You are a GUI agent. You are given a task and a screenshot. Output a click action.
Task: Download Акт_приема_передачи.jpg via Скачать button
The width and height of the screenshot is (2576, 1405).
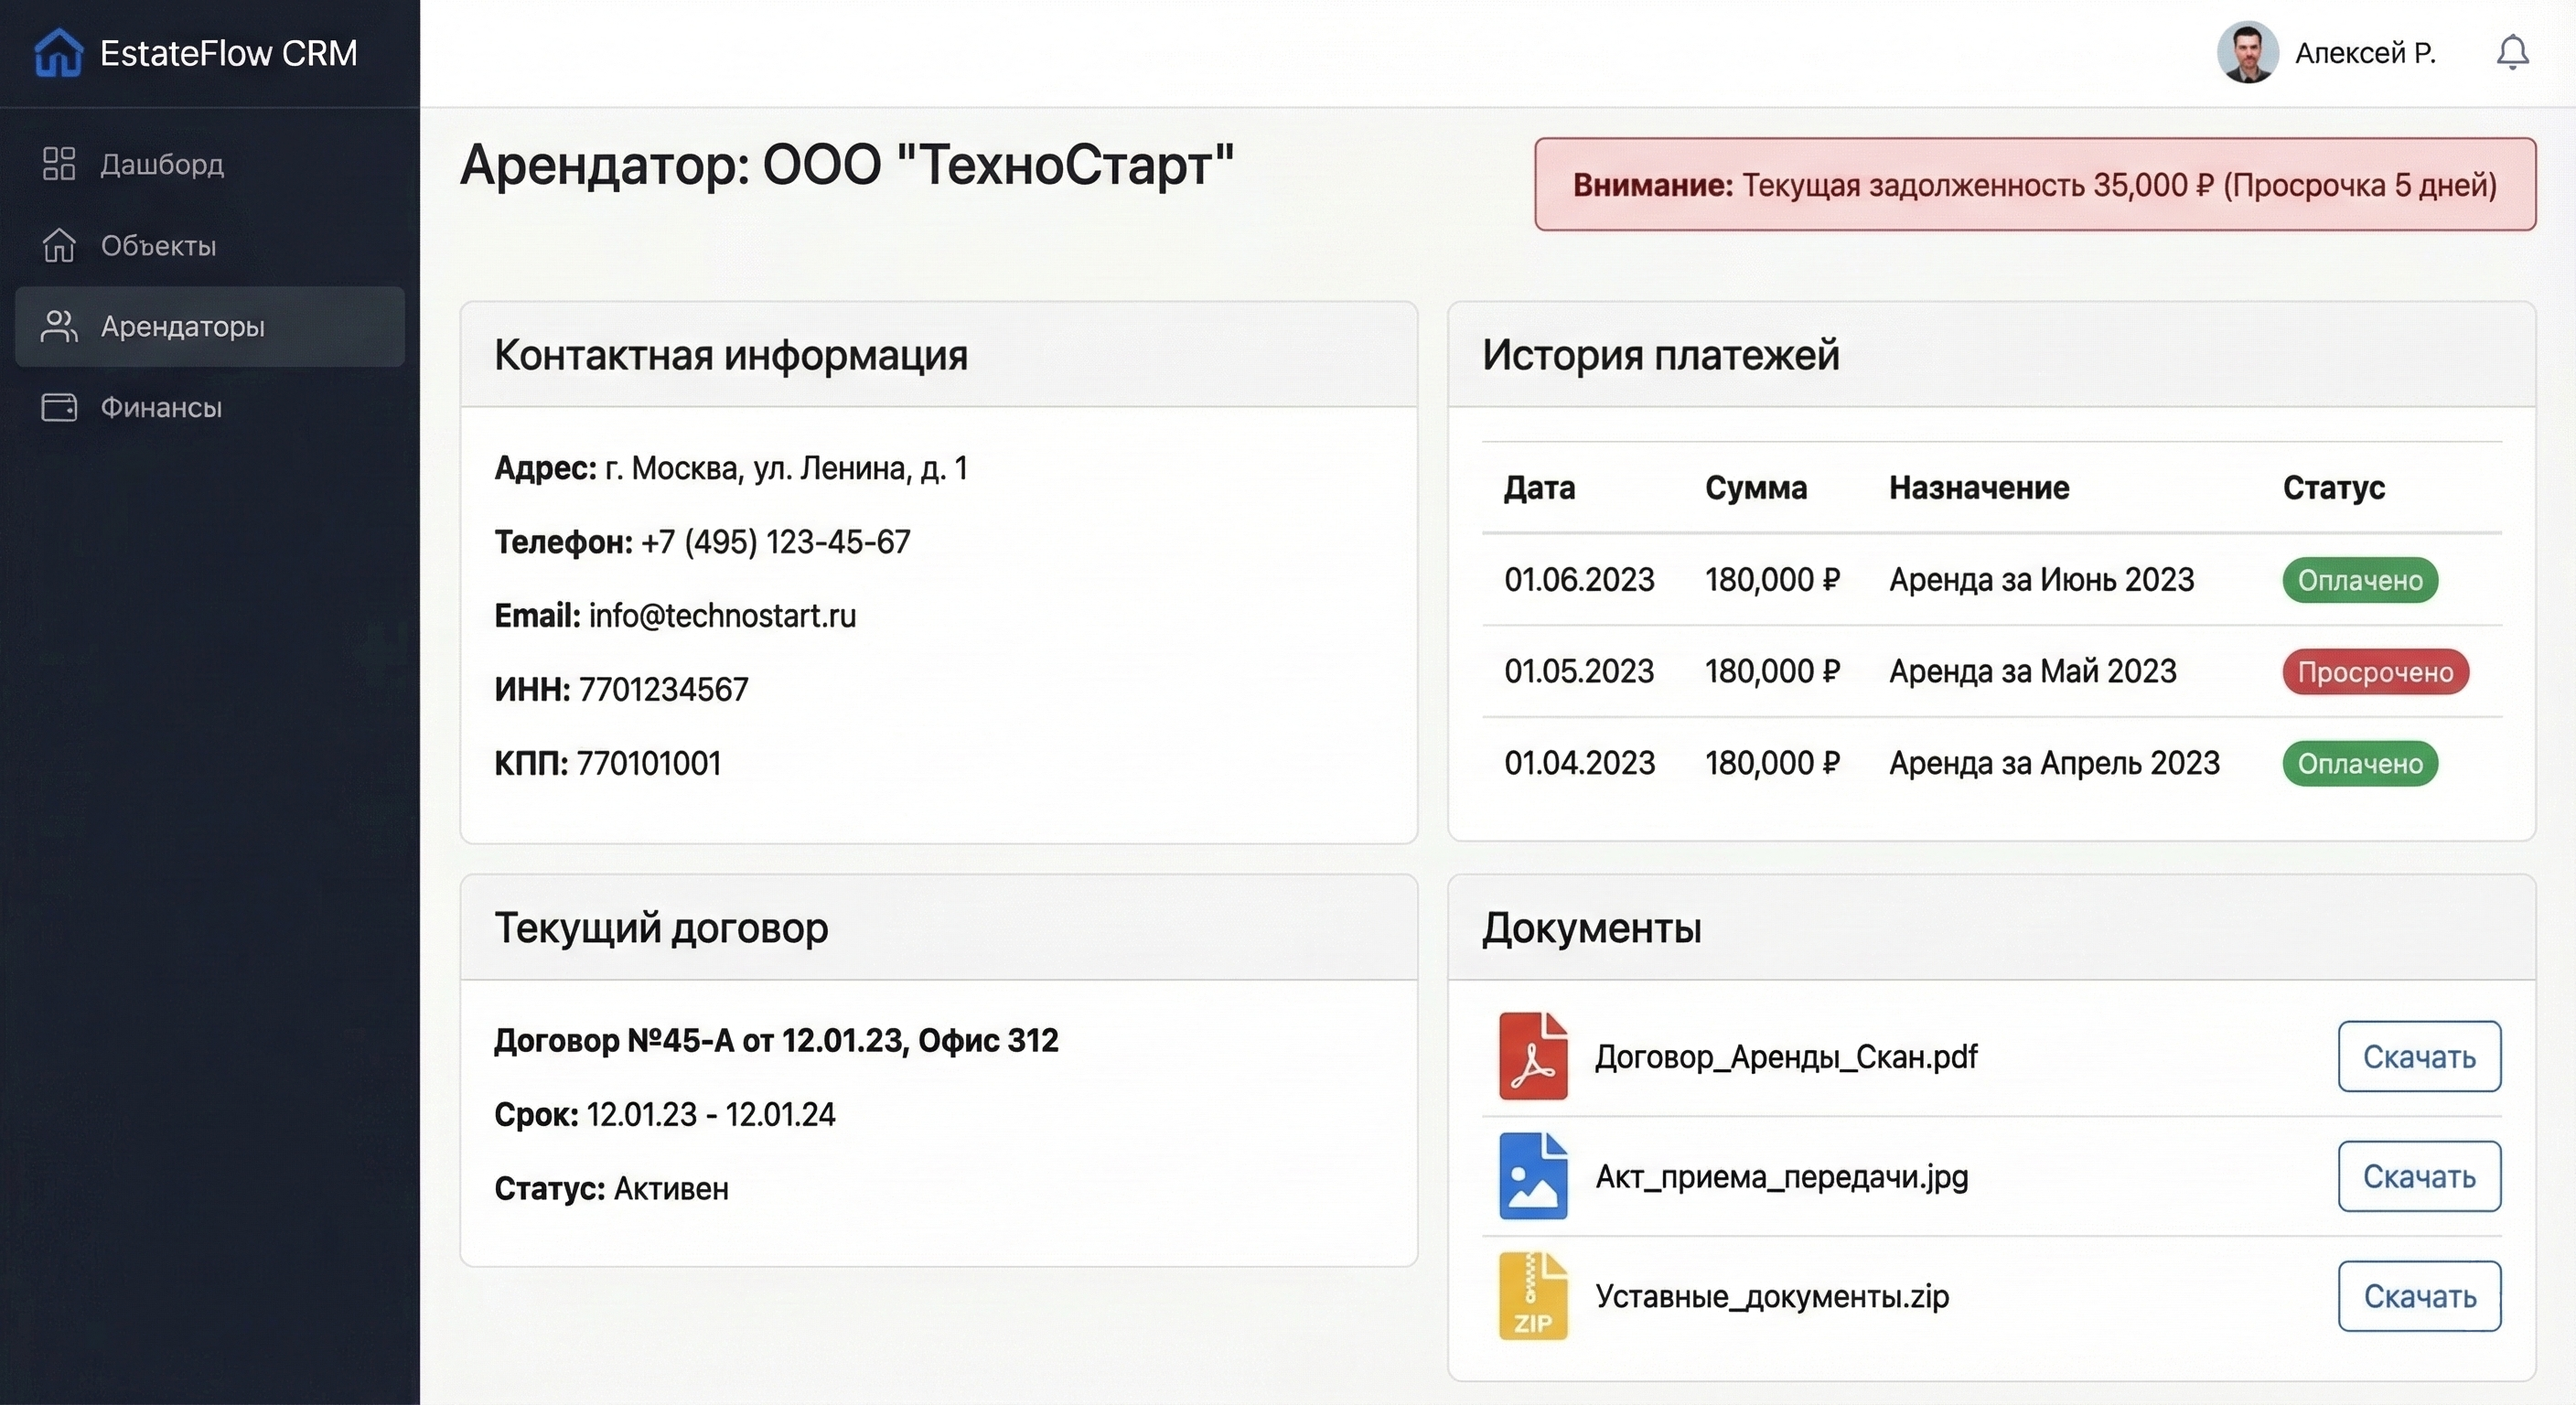[x=2418, y=1176]
